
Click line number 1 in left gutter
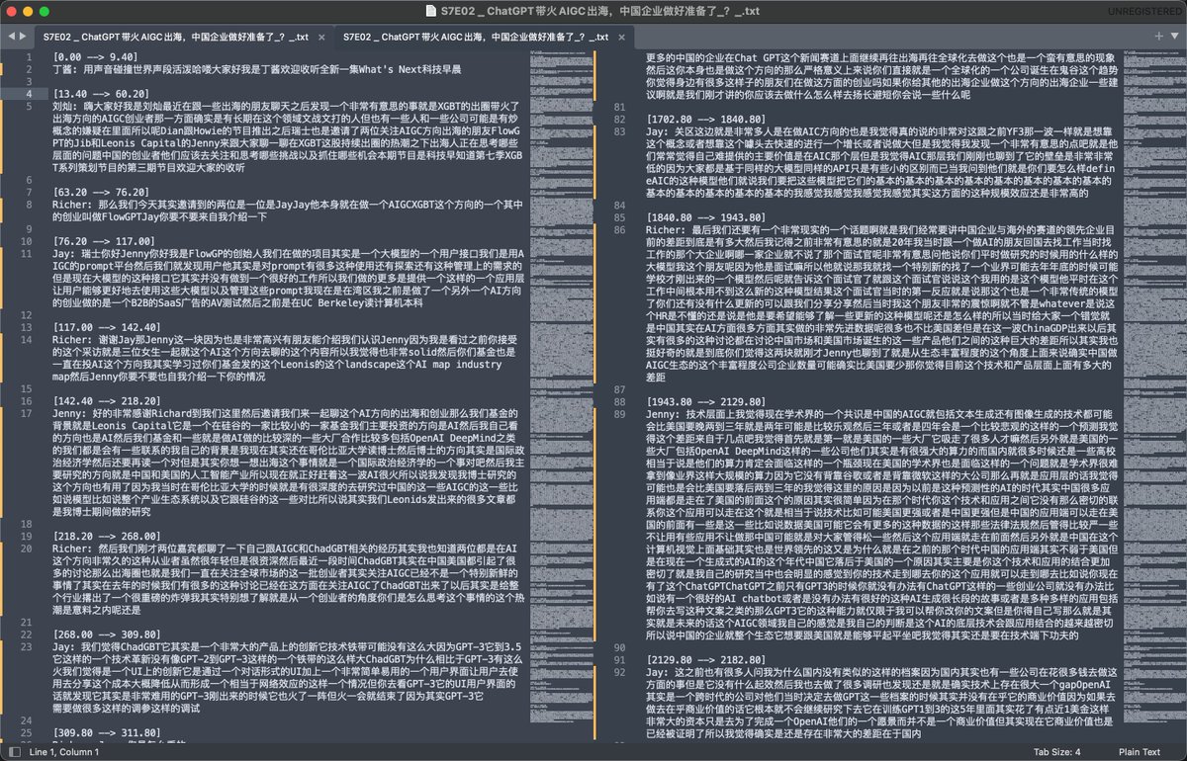(31, 57)
